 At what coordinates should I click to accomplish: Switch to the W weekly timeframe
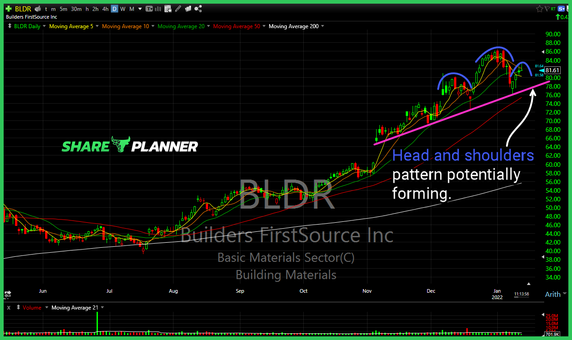coord(123,8)
